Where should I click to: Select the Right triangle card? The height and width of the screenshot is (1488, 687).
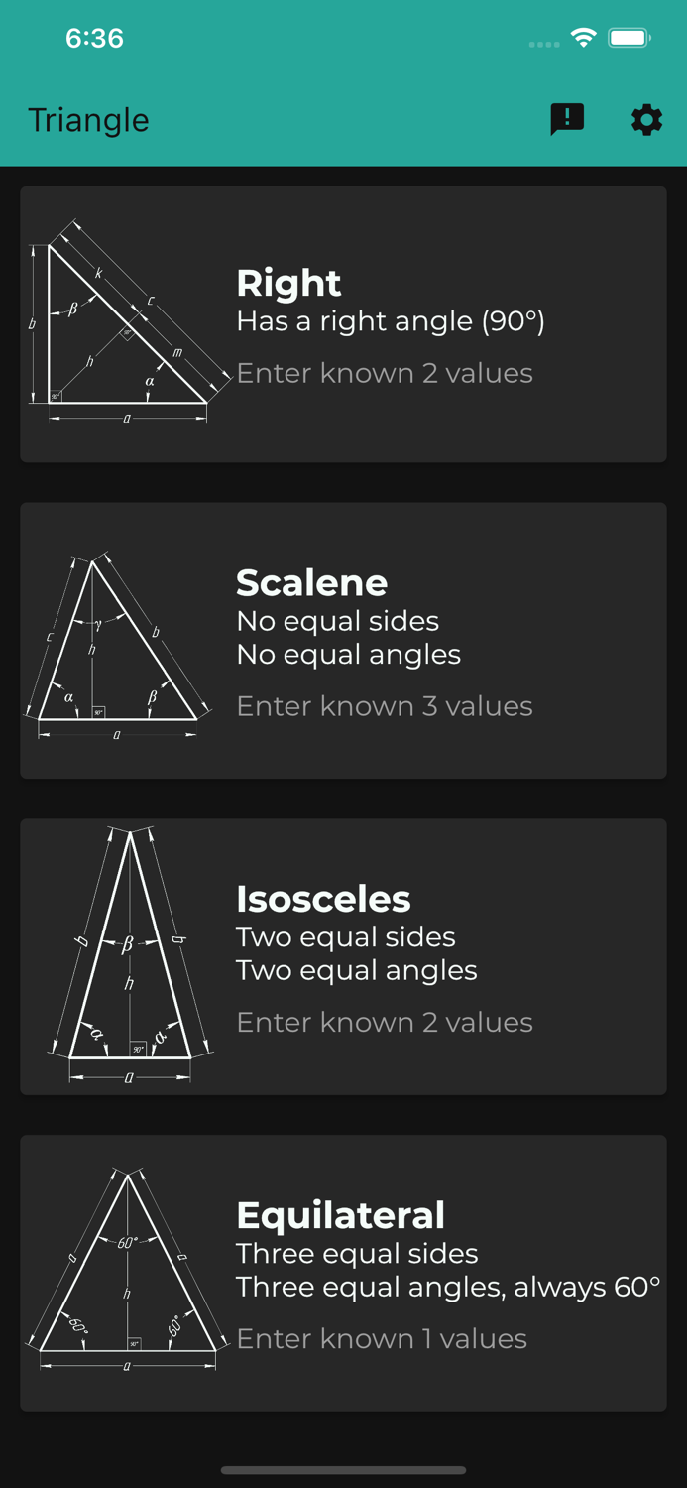pyautogui.click(x=343, y=322)
